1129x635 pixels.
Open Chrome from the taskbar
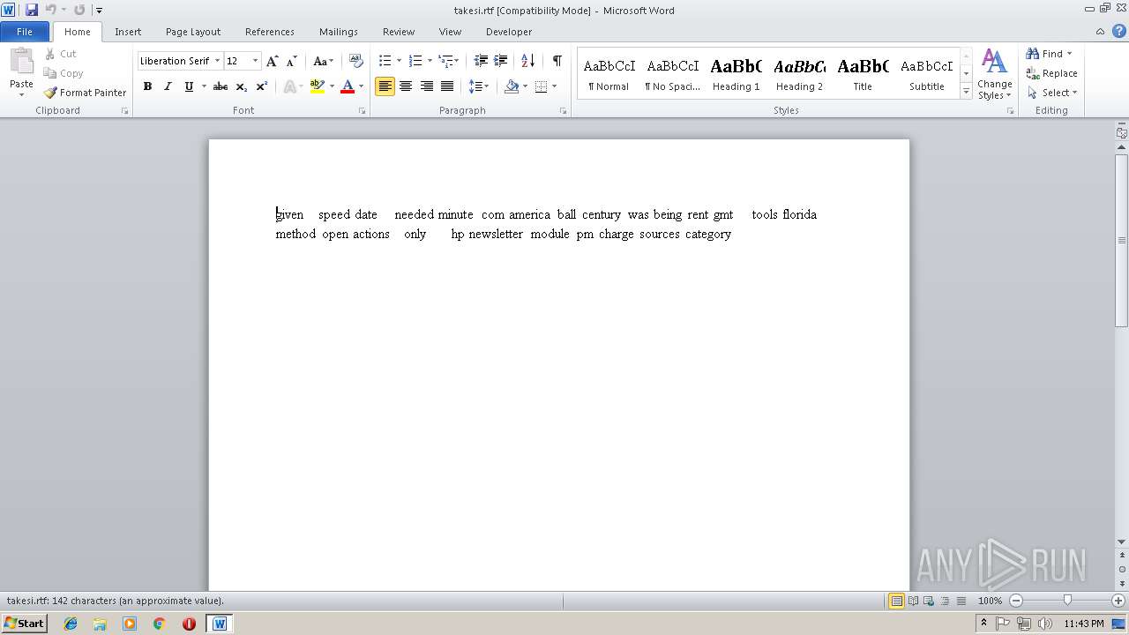[159, 624]
